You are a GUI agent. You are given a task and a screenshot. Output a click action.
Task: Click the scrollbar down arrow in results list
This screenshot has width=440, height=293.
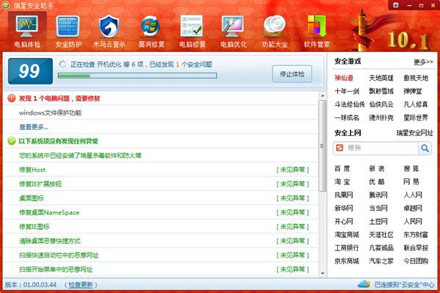(322, 273)
